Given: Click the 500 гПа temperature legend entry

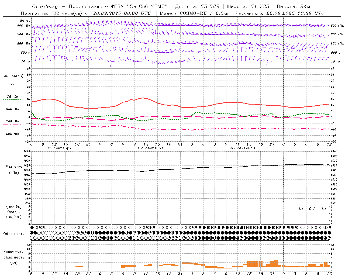Looking at the screenshot, I should pos(13,134).
